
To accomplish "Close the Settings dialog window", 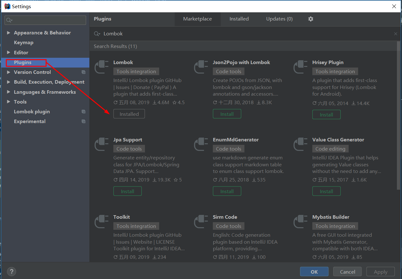I will (394, 6).
